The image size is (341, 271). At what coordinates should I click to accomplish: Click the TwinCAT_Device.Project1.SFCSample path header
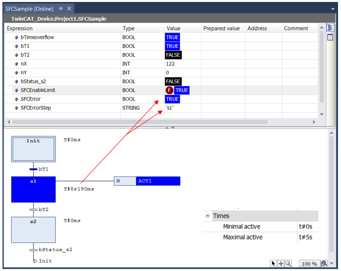[x=59, y=19]
